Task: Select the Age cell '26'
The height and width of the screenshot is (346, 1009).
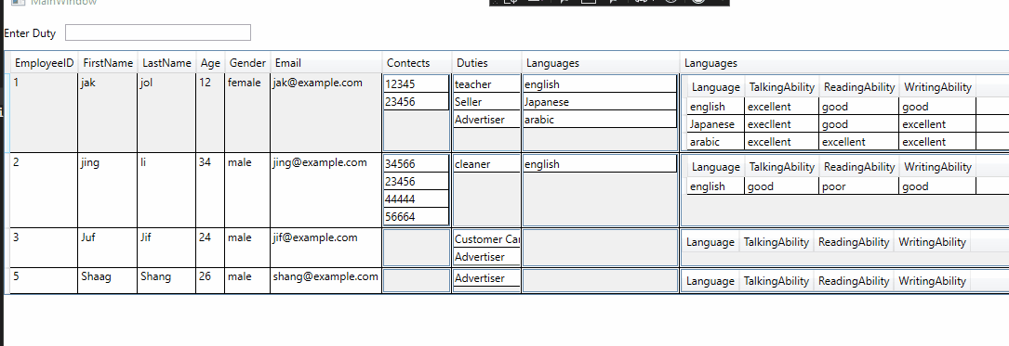Action: [x=210, y=281]
